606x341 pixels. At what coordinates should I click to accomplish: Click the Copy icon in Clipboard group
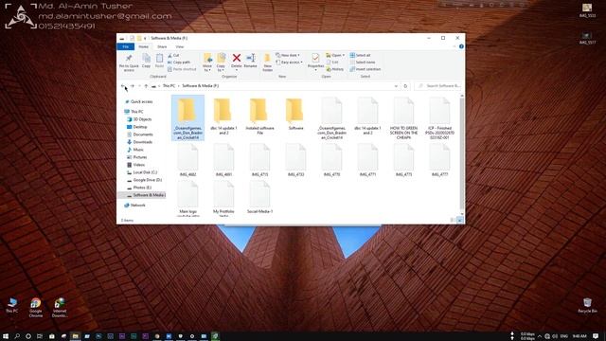point(146,61)
